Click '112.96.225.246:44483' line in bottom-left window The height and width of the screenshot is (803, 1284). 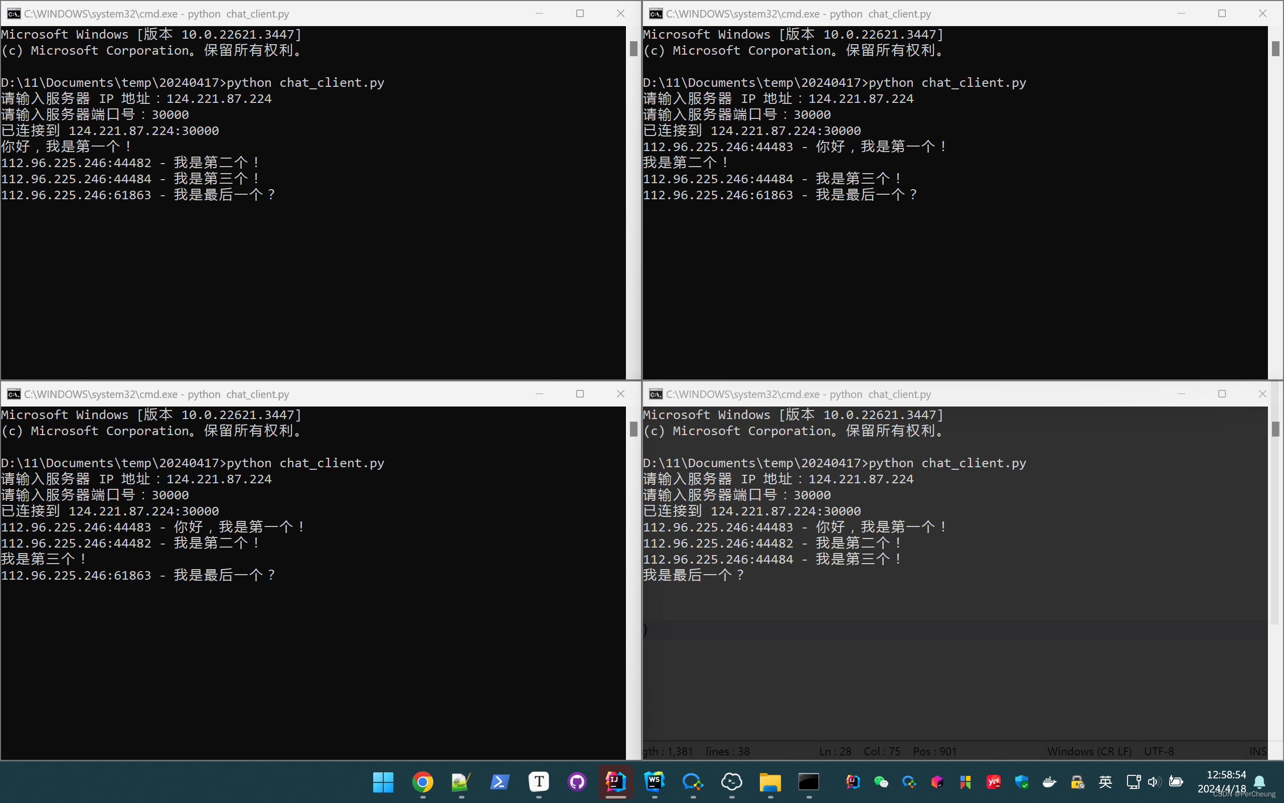coord(153,527)
